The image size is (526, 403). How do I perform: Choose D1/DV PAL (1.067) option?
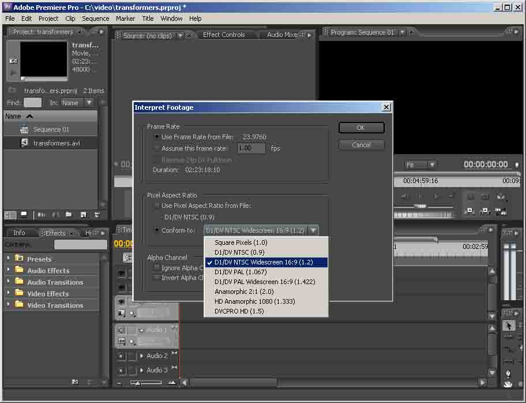266,272
